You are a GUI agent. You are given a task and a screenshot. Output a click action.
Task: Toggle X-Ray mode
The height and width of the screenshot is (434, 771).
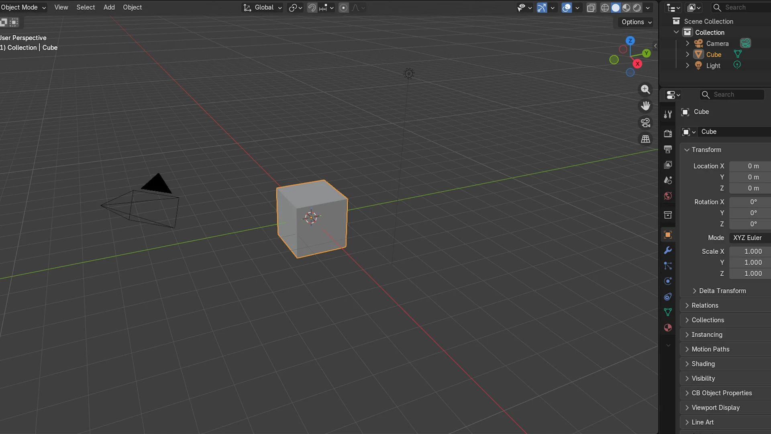[x=591, y=8]
